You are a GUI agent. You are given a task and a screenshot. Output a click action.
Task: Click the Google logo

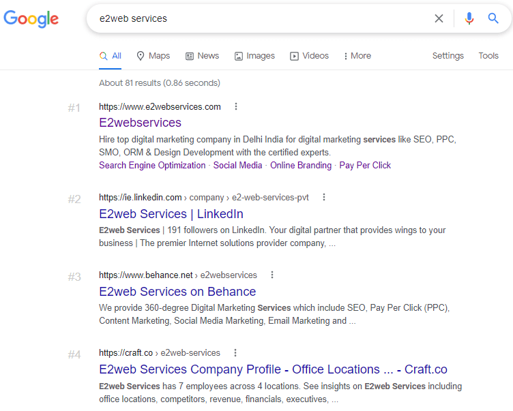click(31, 18)
